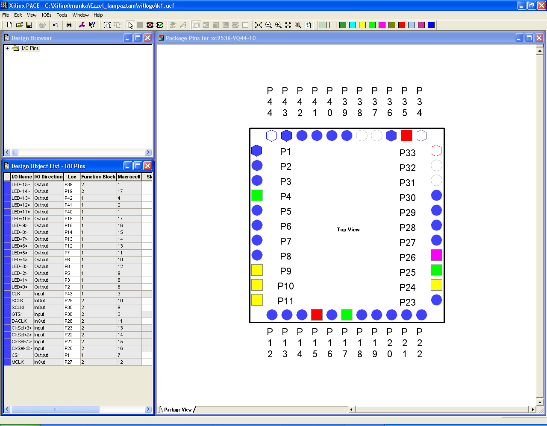Activate the What's This help pointer icon
The image size is (547, 426).
pos(92,25)
